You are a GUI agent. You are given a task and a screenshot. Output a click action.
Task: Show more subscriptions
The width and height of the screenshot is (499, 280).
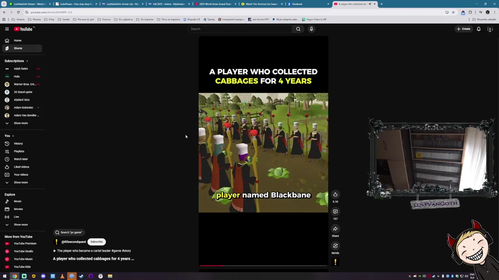(x=22, y=123)
